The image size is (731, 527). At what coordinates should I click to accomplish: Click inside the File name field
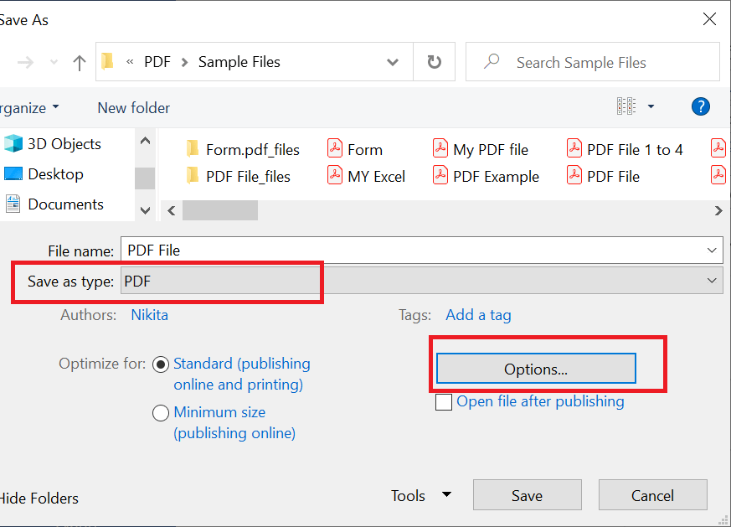[x=335, y=250]
